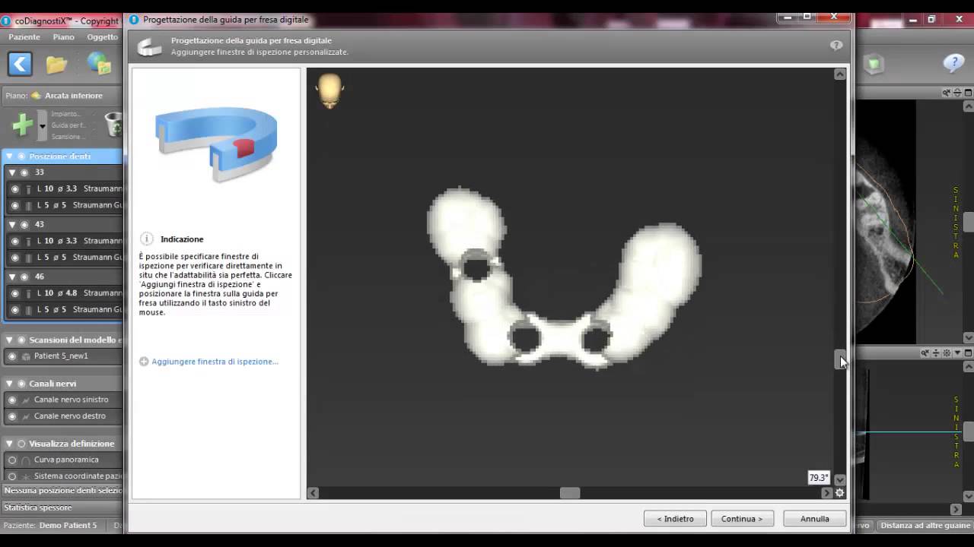
Task: Collapse the Posizione denti section
Action: point(9,156)
